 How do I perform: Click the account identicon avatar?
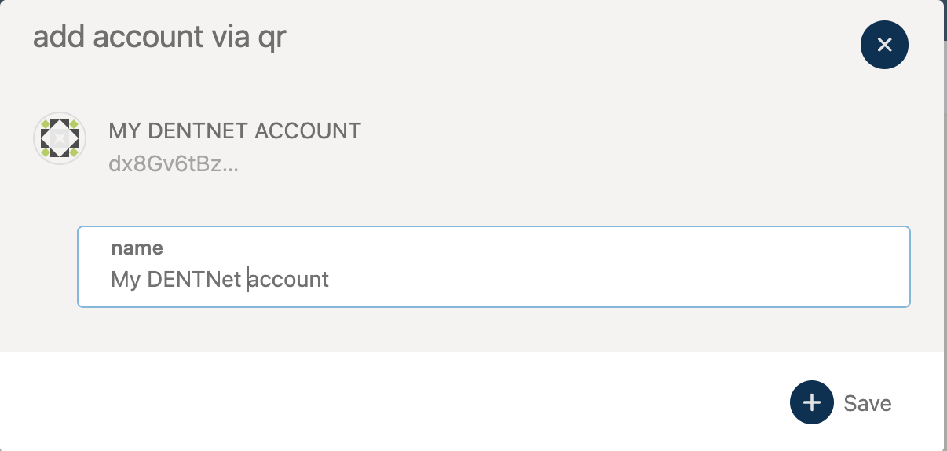60,138
